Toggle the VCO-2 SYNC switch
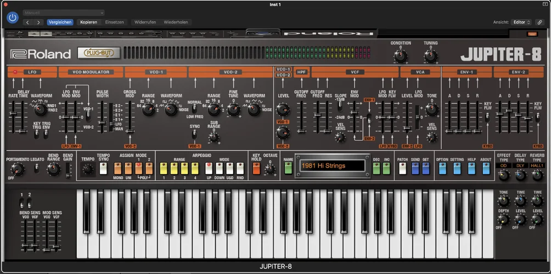The width and height of the screenshot is (551, 274). (x=194, y=134)
